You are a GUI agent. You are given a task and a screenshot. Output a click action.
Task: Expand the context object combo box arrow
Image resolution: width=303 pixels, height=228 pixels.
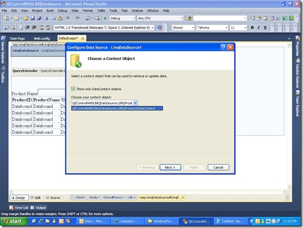[x=135, y=103]
